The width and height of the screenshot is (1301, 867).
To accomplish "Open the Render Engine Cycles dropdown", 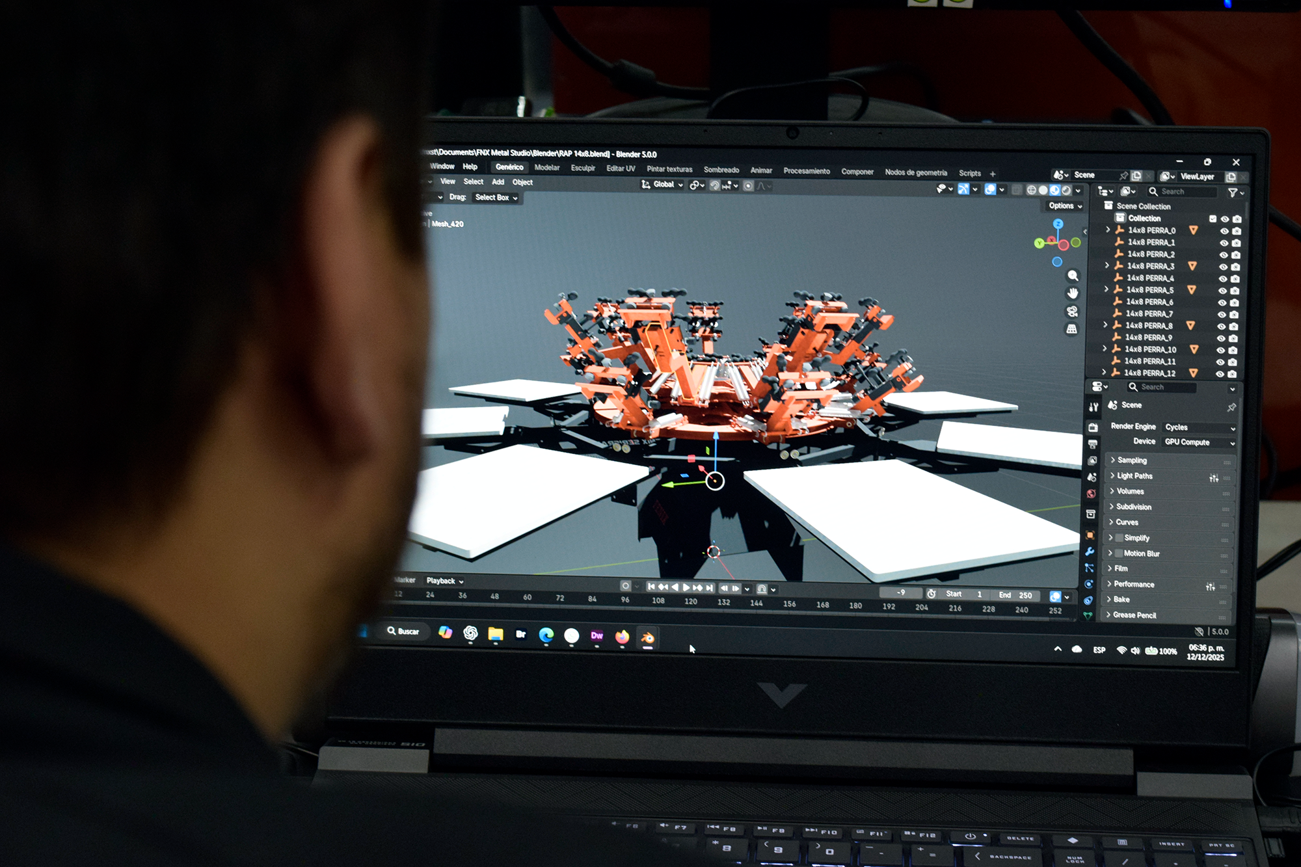I will 1199,427.
